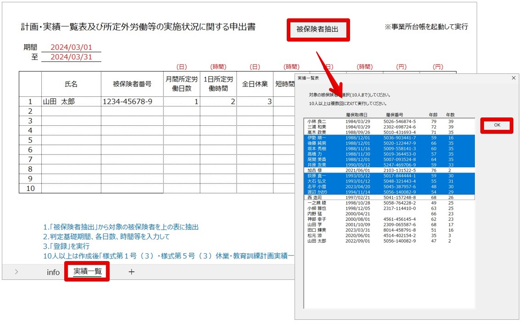This screenshot has width=523, height=323.
Task: Click the 月間所定労働日数 column header
Action: pos(182,84)
